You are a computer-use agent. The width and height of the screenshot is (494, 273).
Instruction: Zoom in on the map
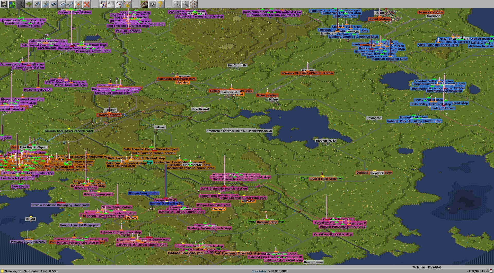(177, 4)
